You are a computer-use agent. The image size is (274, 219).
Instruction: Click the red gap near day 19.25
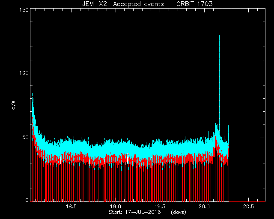click(137, 183)
